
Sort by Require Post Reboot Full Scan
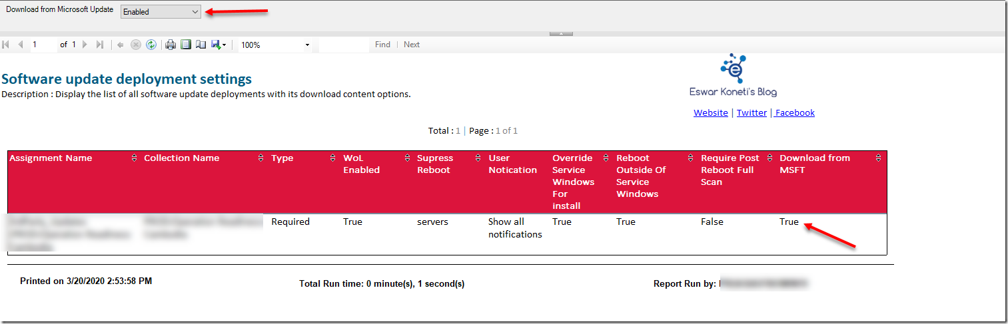pos(769,158)
